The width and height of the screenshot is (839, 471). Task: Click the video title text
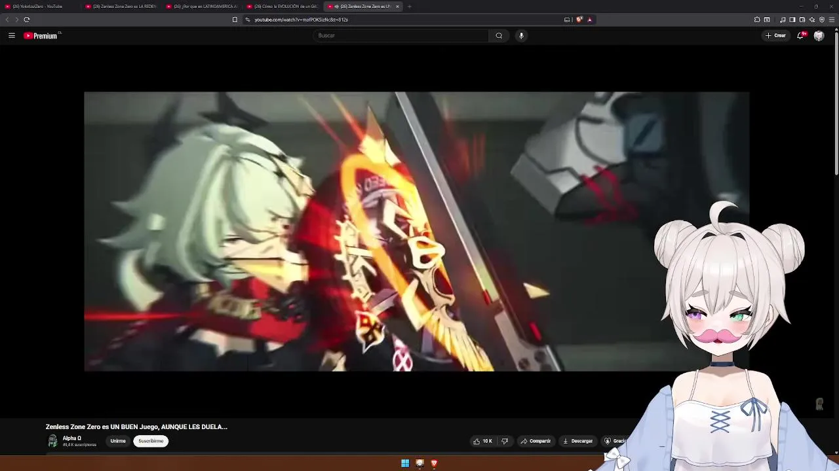pyautogui.click(x=136, y=427)
